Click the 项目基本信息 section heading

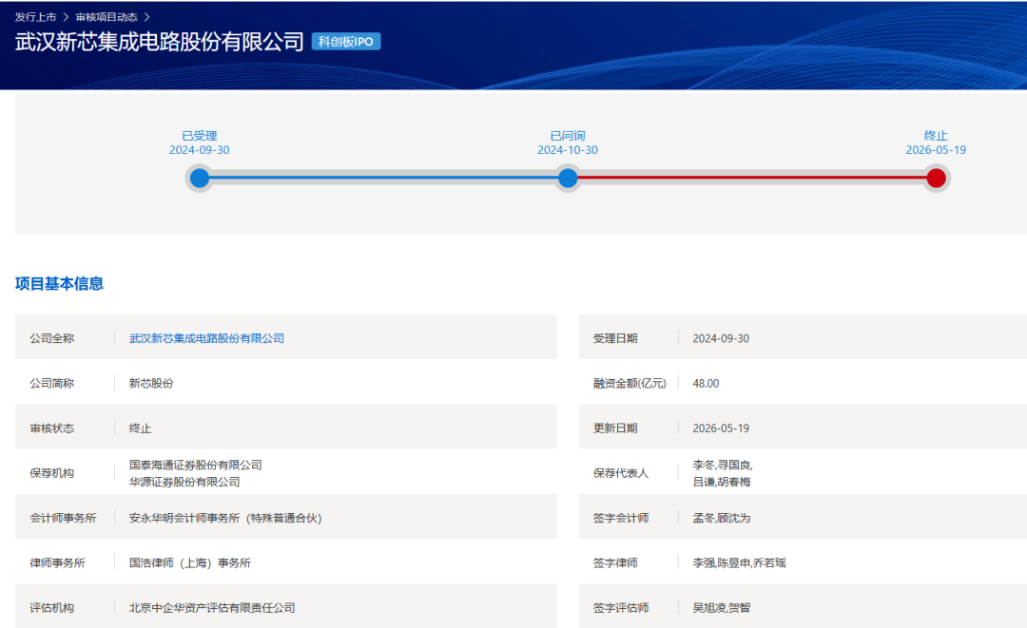point(59,283)
